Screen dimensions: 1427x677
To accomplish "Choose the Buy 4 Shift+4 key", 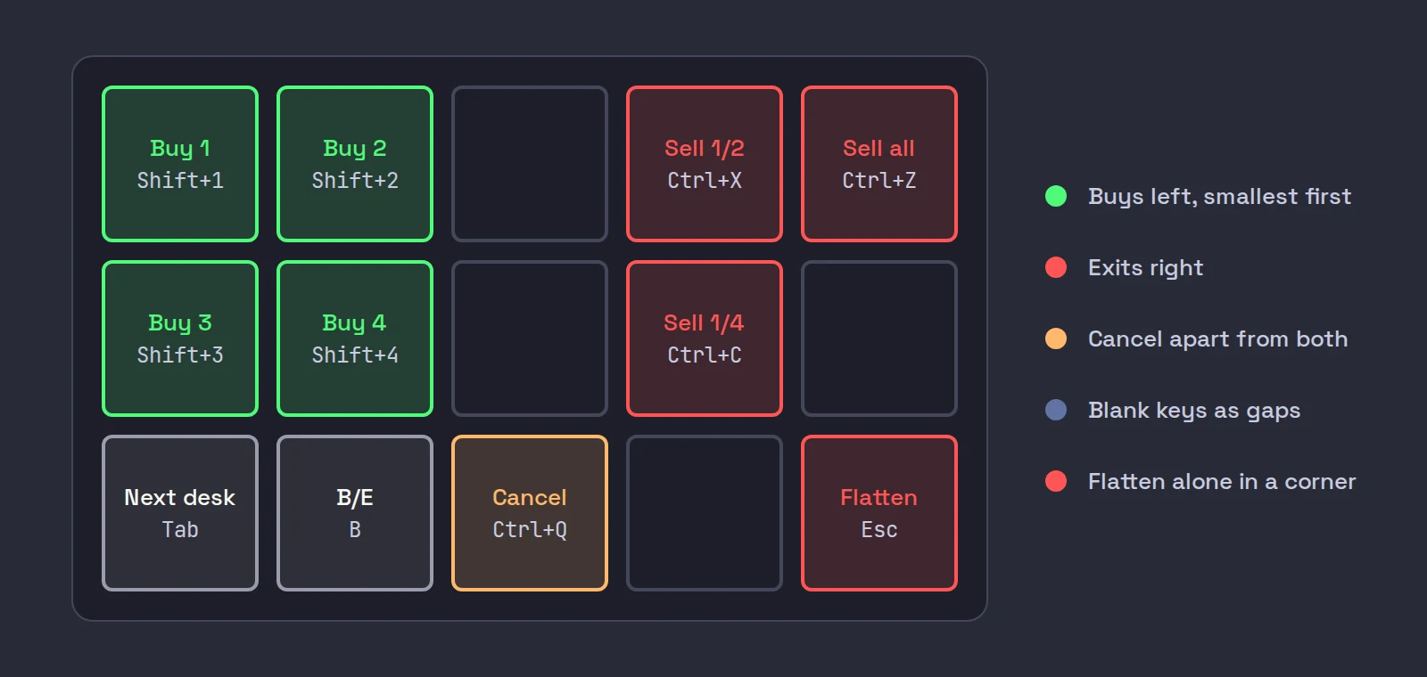I will tap(355, 338).
